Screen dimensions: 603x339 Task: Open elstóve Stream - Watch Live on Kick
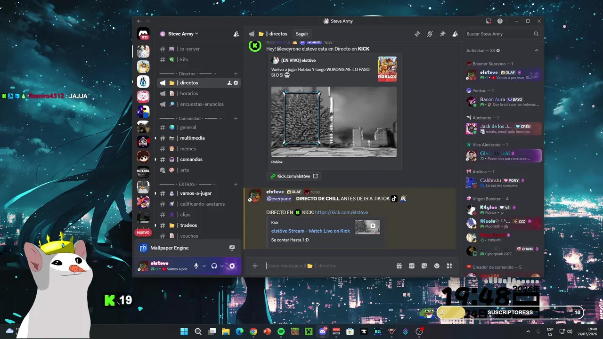click(310, 231)
